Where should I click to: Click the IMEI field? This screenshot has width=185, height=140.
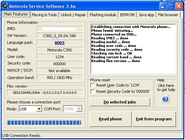(x=60, y=29)
